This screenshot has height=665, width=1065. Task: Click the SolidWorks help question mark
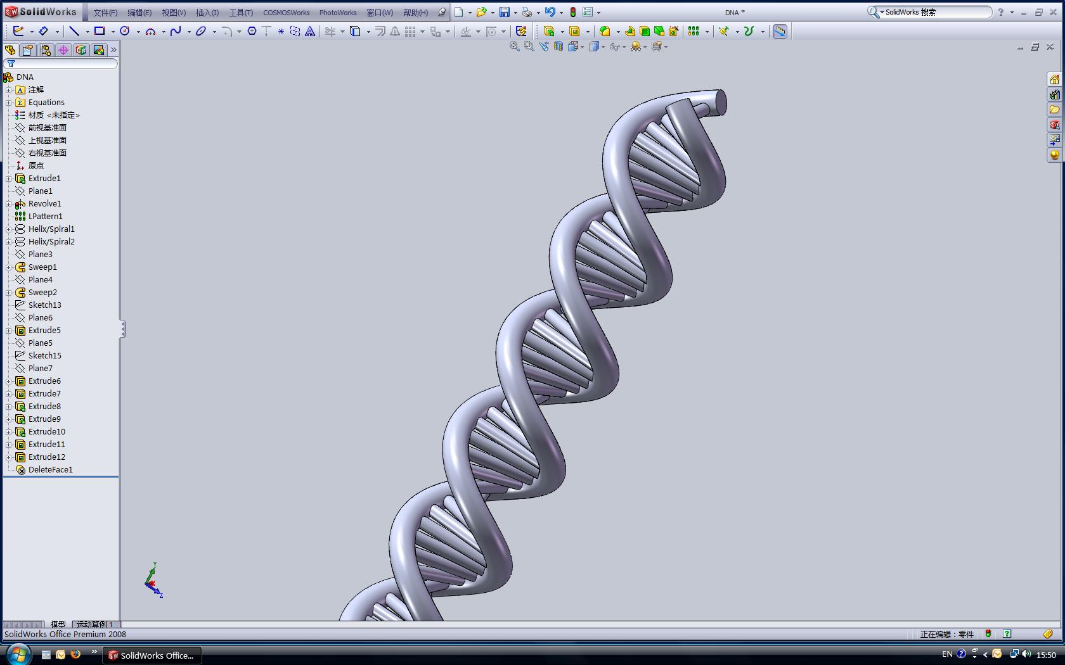pyautogui.click(x=1002, y=12)
